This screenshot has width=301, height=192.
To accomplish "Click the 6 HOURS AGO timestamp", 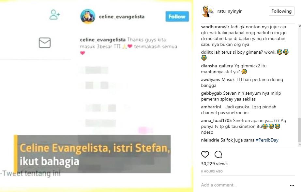I will point(212,171).
